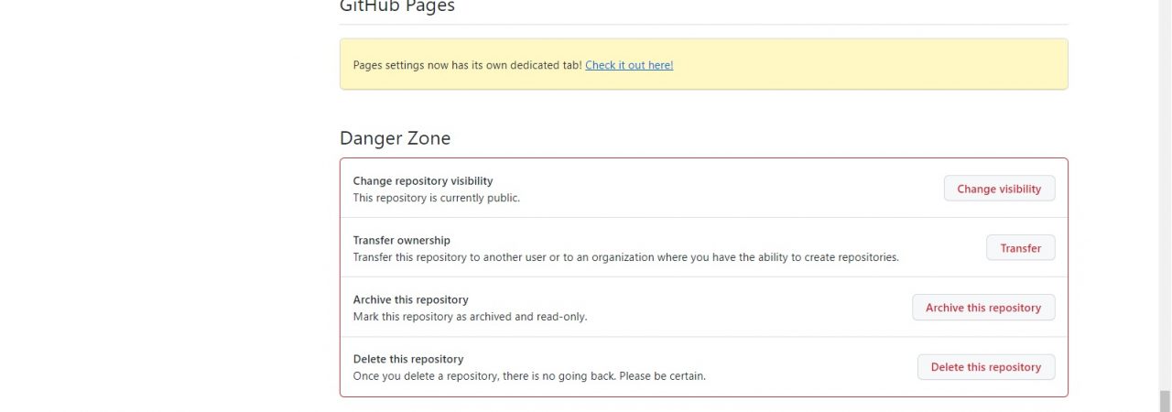Image resolution: width=1172 pixels, height=412 pixels.
Task: Click the empty vertical scrollbar track above the thumb
Action: (x=1165, y=183)
